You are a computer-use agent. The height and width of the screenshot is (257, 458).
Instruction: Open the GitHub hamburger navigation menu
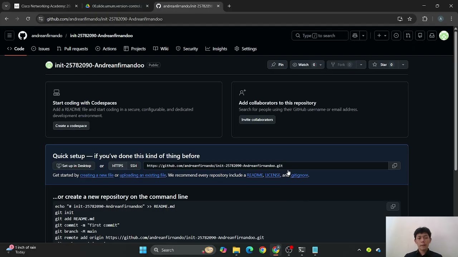10,36
